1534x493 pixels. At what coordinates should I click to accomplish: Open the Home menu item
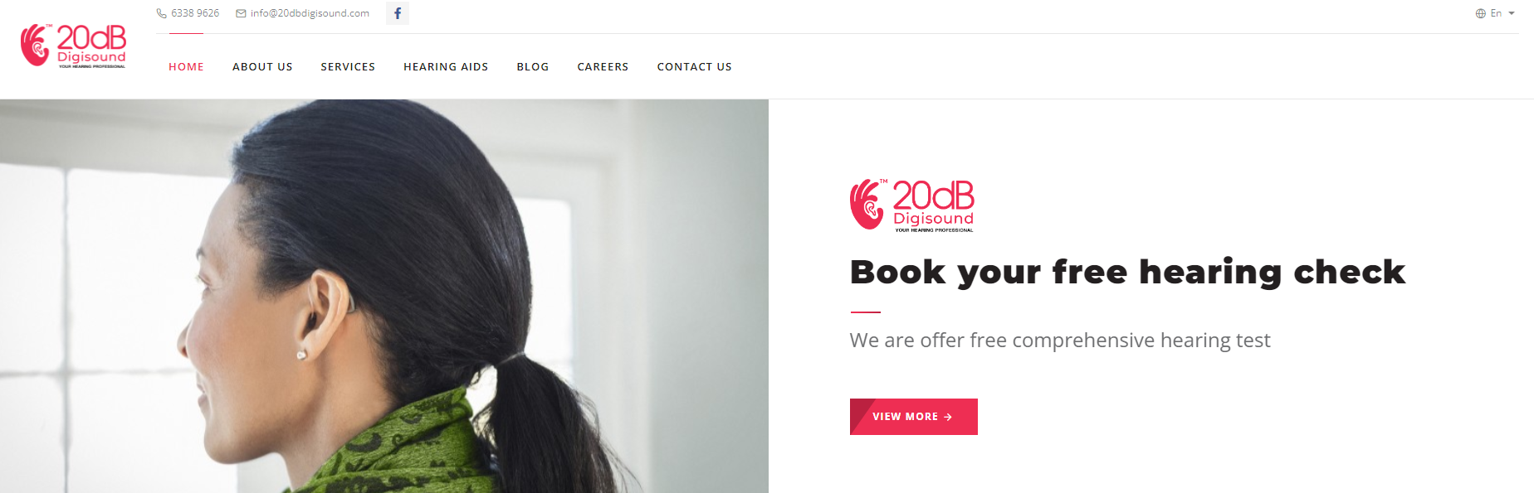click(x=186, y=67)
